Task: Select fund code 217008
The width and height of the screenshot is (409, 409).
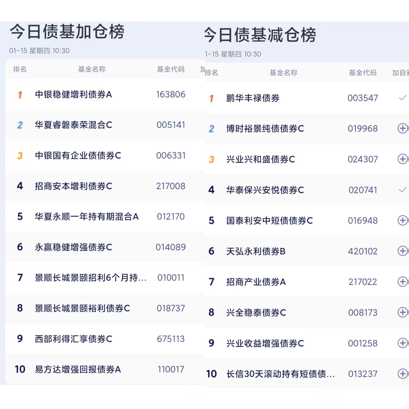Action: click(x=171, y=186)
